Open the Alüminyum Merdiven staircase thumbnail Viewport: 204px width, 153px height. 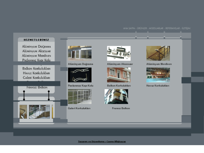[x=158, y=53]
